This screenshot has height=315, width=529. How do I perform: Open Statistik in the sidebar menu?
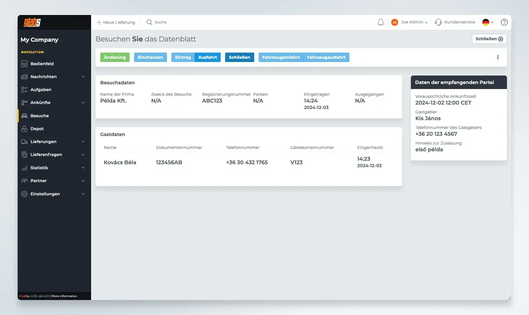(39, 168)
